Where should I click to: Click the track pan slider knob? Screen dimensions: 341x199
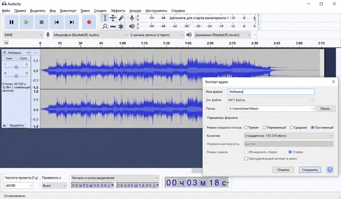click(16, 76)
